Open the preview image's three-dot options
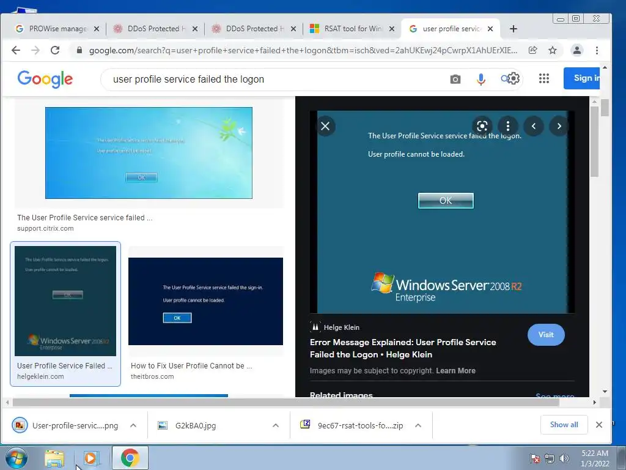 (508, 126)
